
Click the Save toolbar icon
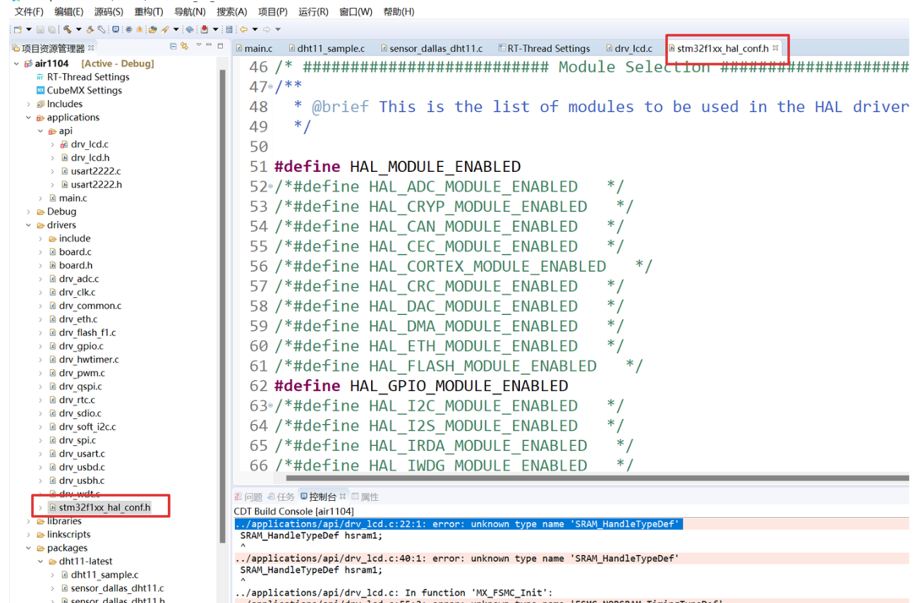pyautogui.click(x=41, y=30)
